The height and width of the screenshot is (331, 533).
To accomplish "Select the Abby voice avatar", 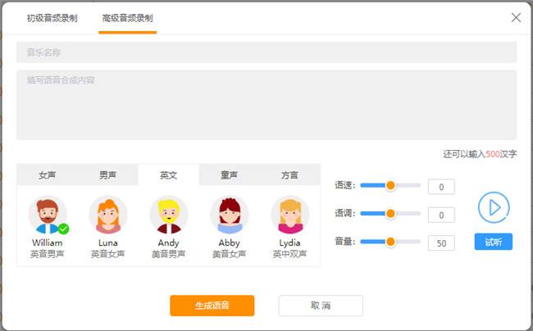I will (230, 215).
